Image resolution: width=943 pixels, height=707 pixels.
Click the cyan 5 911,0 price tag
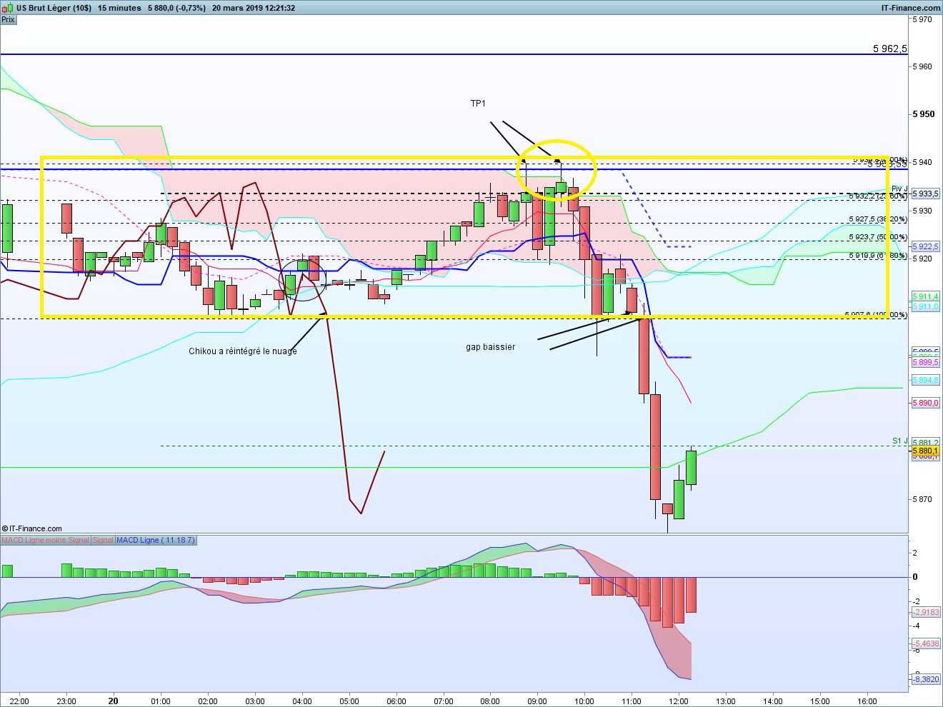click(x=926, y=306)
